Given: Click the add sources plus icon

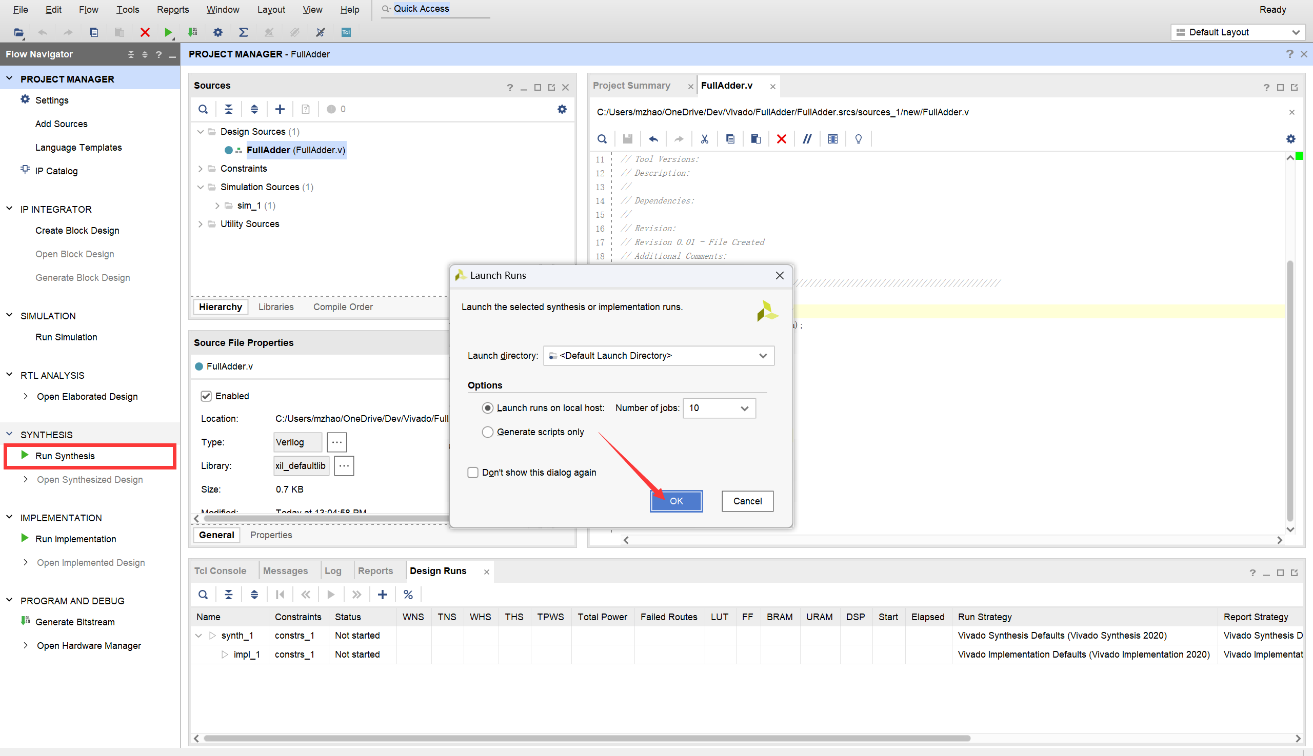Looking at the screenshot, I should click(280, 109).
